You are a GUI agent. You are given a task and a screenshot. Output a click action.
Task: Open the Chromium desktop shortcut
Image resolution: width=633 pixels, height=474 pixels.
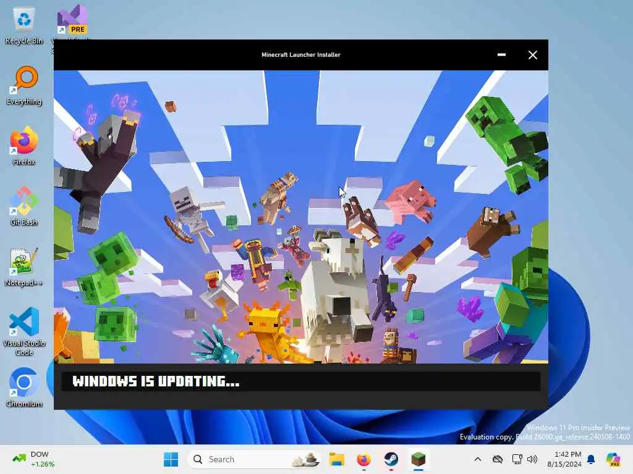24,388
